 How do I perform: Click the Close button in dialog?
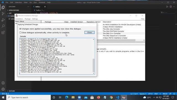[89, 32]
